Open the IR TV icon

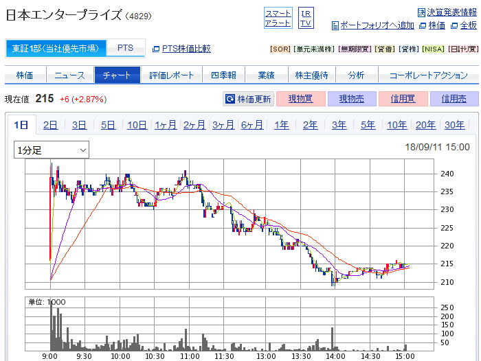coord(306,18)
